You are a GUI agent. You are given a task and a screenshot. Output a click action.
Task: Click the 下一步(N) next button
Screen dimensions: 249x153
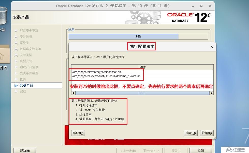click(x=151, y=150)
